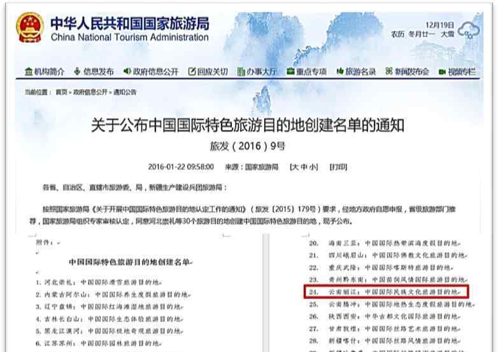This screenshot has width=498, height=352.
Task: Set font size to 中
Action: [x=304, y=167]
